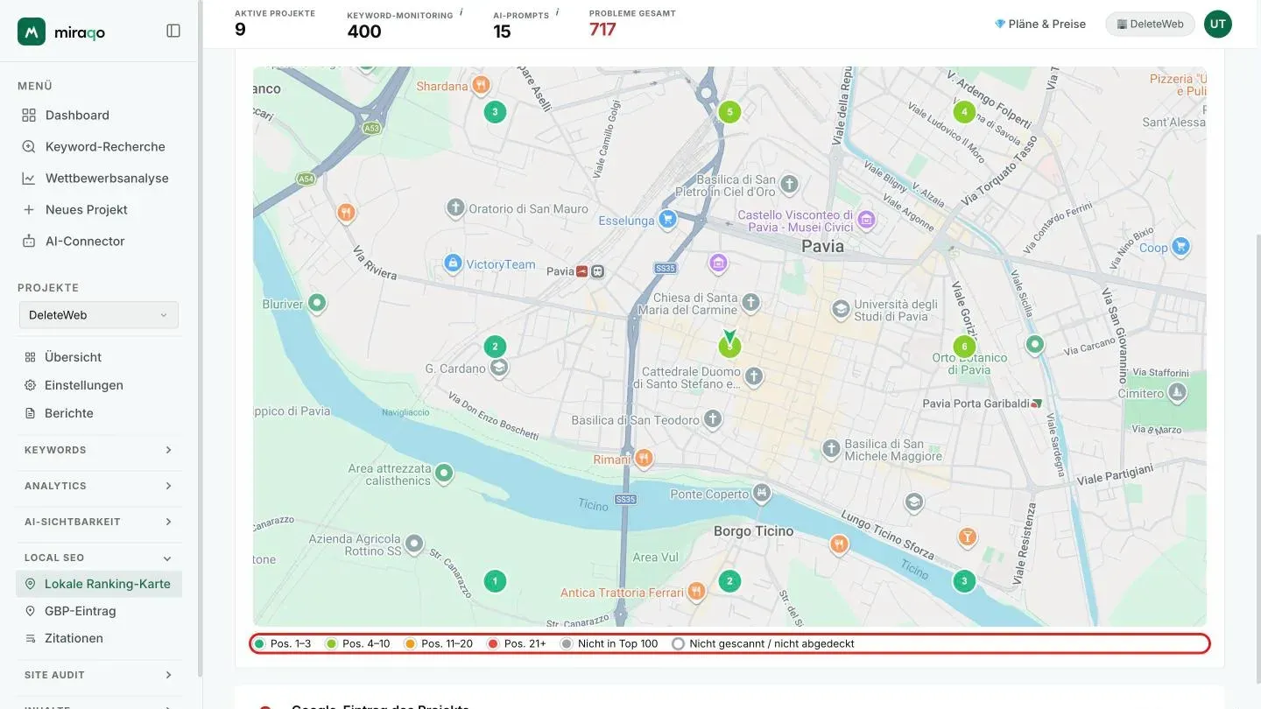Click the DeleteWeb button in header
This screenshot has width=1261, height=709.
[x=1150, y=24]
